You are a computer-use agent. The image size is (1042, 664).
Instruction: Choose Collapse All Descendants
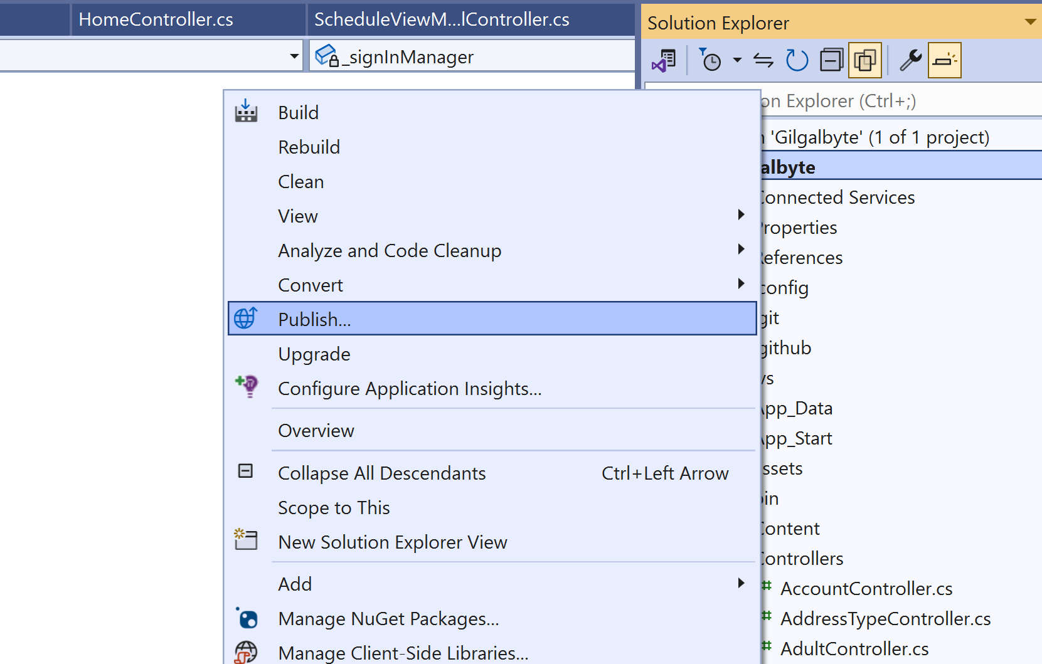(492, 473)
